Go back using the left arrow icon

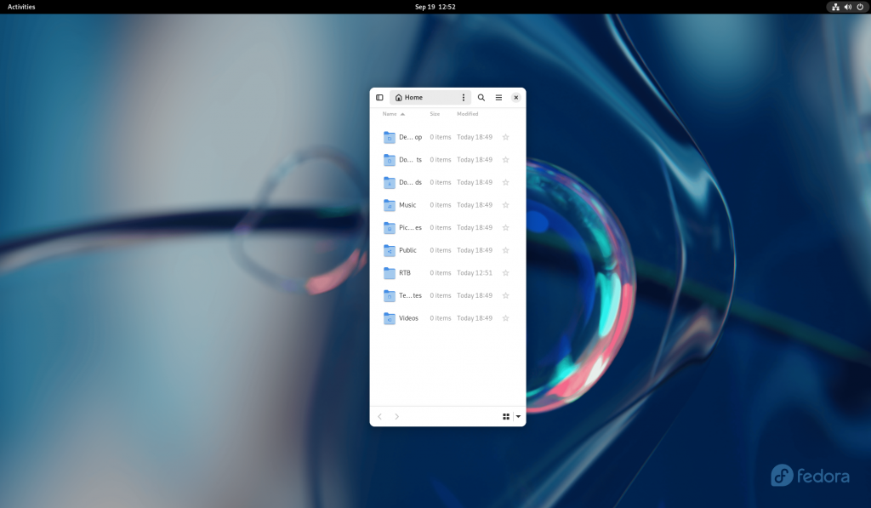coord(380,416)
